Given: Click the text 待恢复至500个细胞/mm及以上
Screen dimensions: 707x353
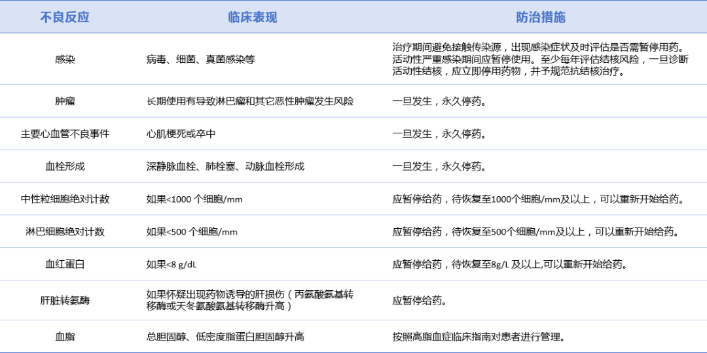Looking at the screenshot, I should [x=519, y=231].
